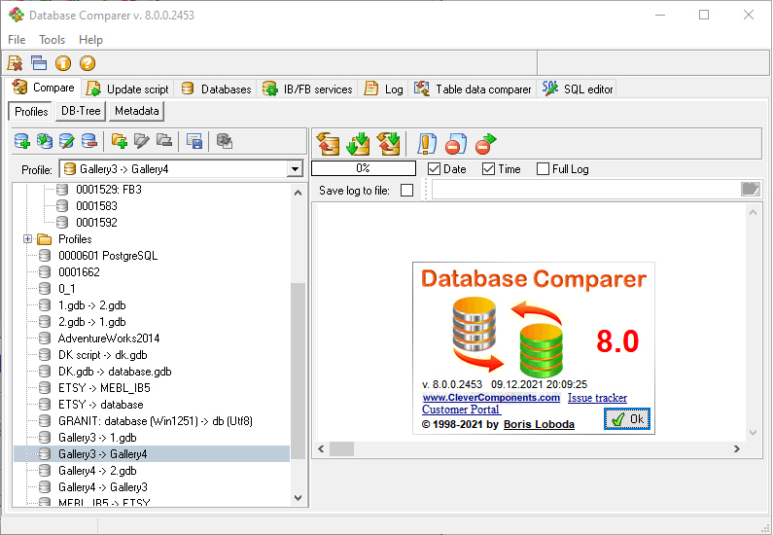
Task: Select the 0000601 PostgreSQL profile
Action: coord(108,256)
